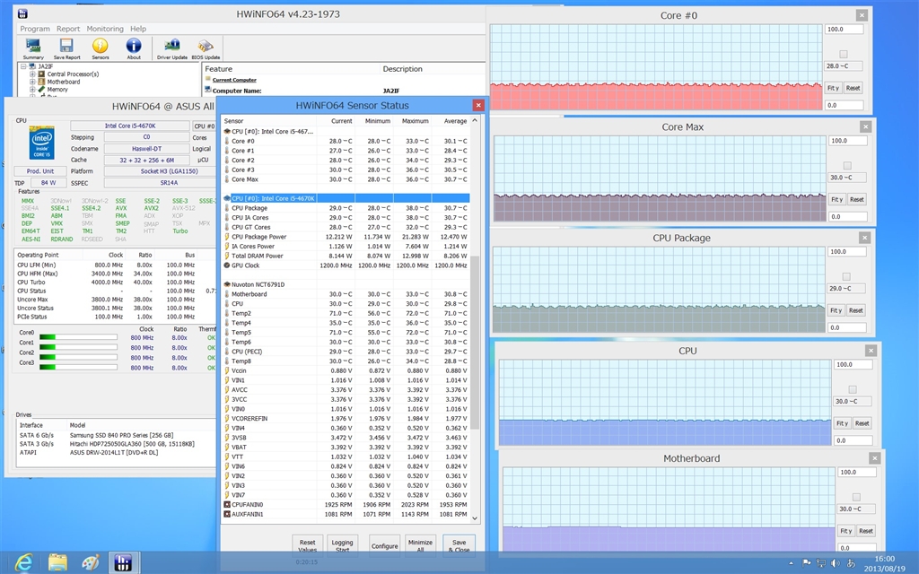Expand the Motherboard tree node

click(32, 83)
